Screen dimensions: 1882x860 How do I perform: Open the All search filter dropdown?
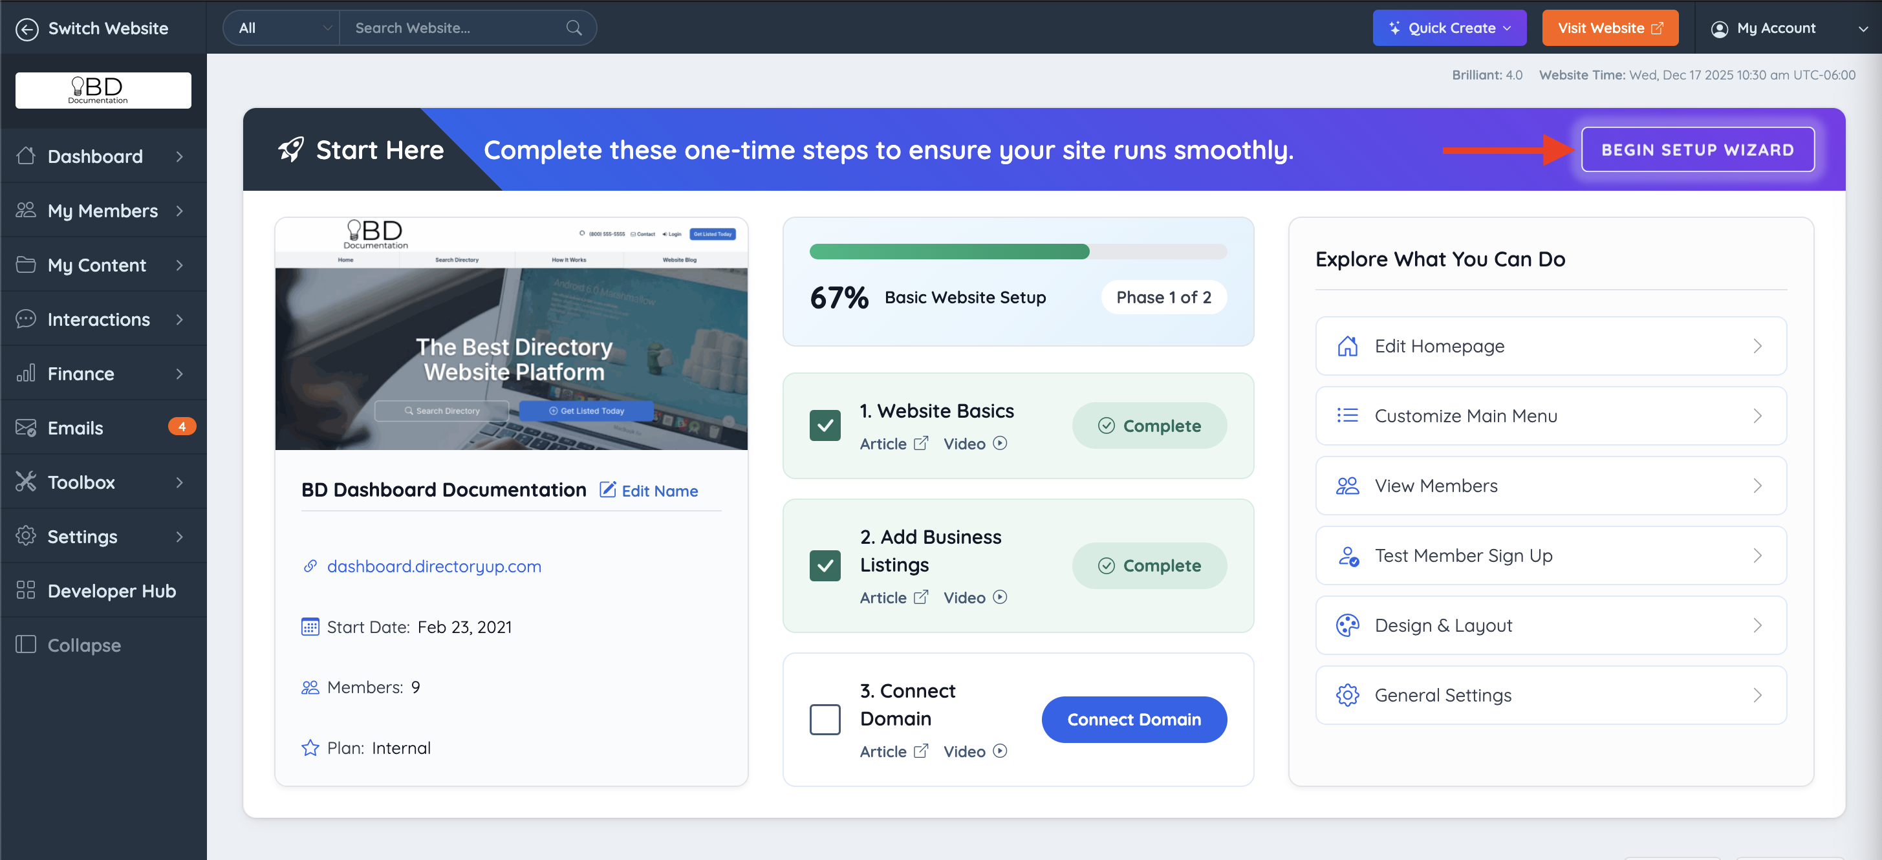tap(283, 28)
